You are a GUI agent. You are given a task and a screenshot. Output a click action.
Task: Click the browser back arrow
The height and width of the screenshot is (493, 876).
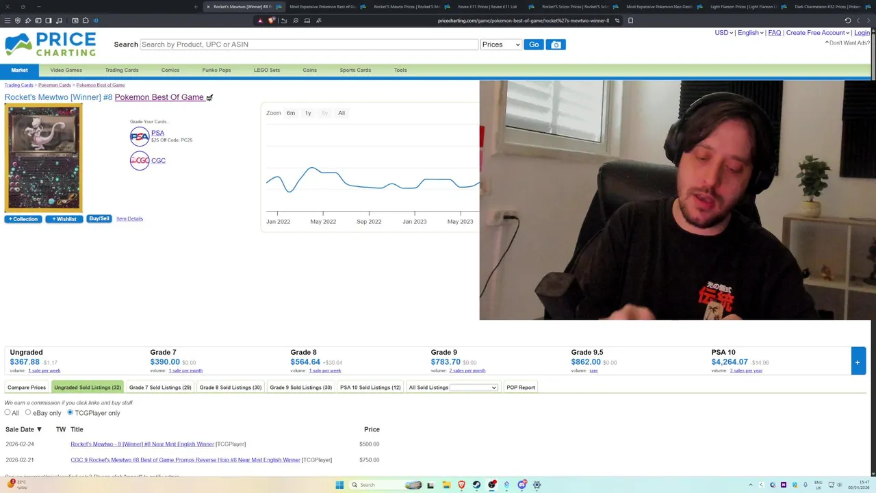tap(858, 21)
